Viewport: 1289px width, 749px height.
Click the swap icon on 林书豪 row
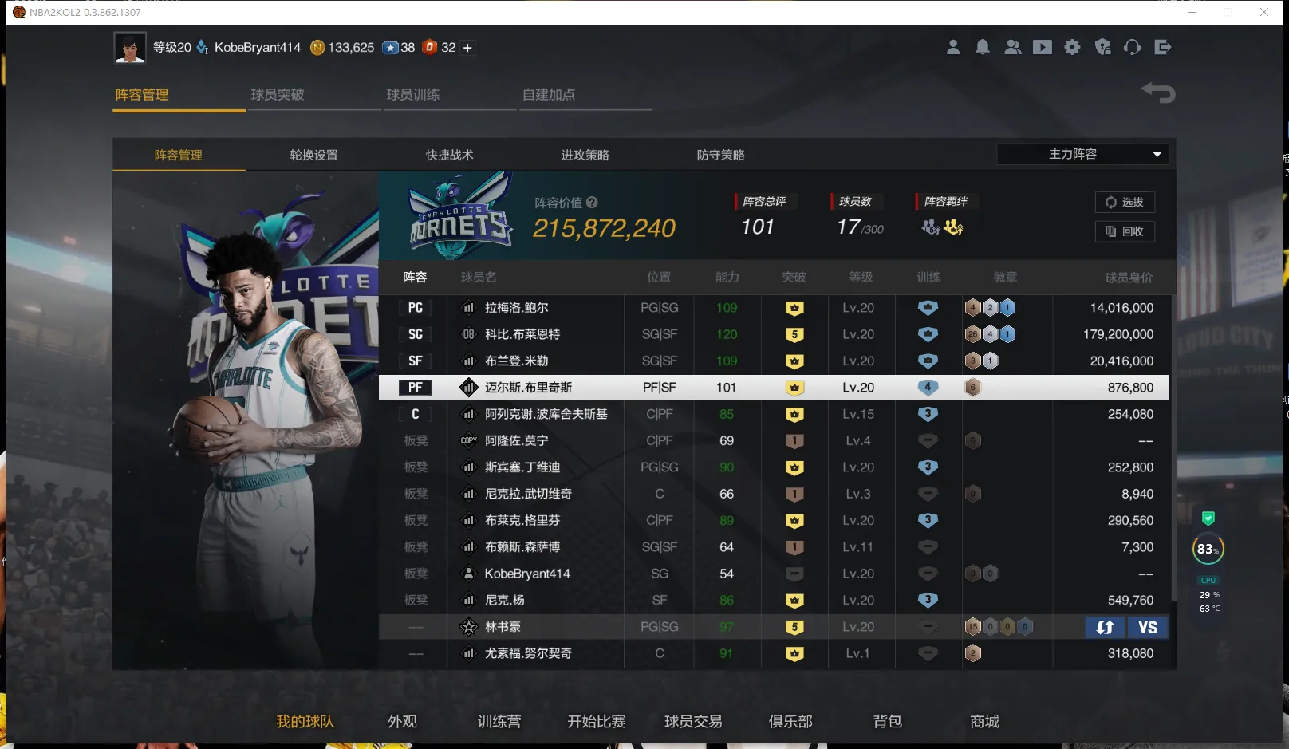pyautogui.click(x=1105, y=628)
